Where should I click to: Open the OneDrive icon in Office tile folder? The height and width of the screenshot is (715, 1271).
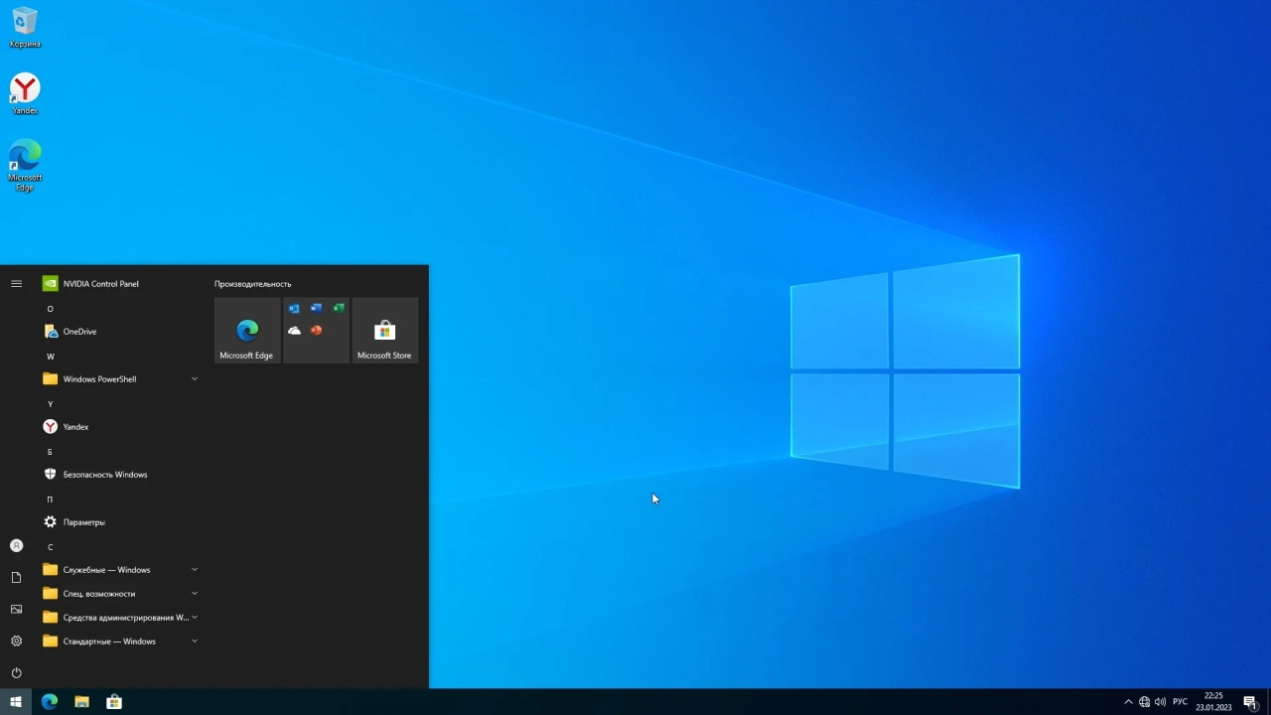click(x=294, y=331)
